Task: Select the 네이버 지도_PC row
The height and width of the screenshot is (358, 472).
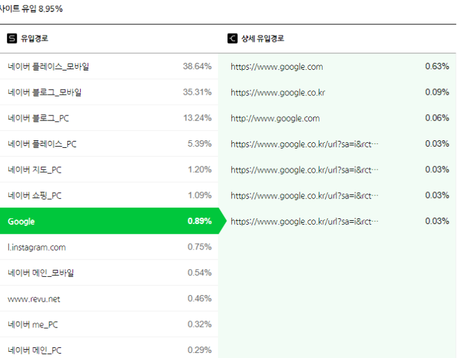Action: point(109,169)
